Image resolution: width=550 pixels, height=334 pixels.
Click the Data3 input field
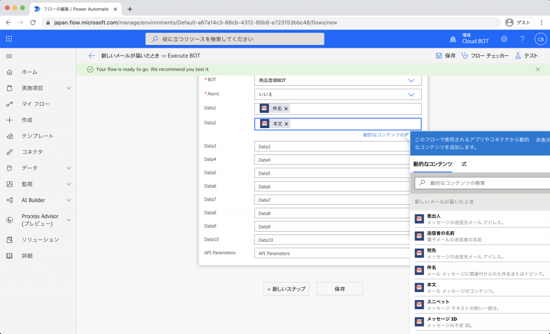332,147
